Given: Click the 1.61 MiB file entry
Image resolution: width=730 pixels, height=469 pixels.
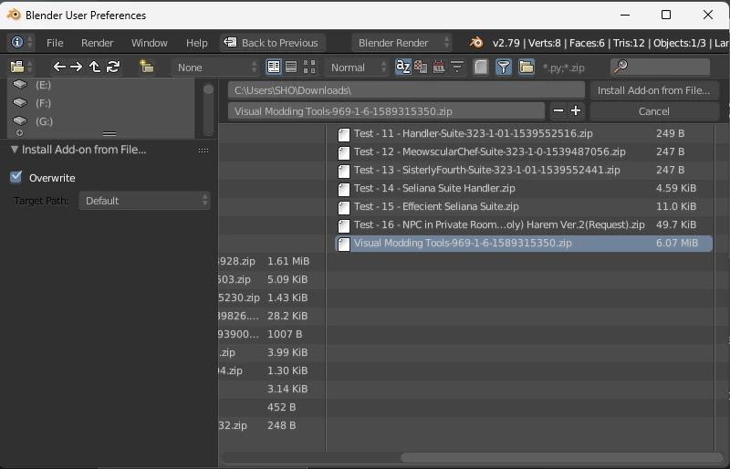Looking at the screenshot, I should pyautogui.click(x=271, y=261).
